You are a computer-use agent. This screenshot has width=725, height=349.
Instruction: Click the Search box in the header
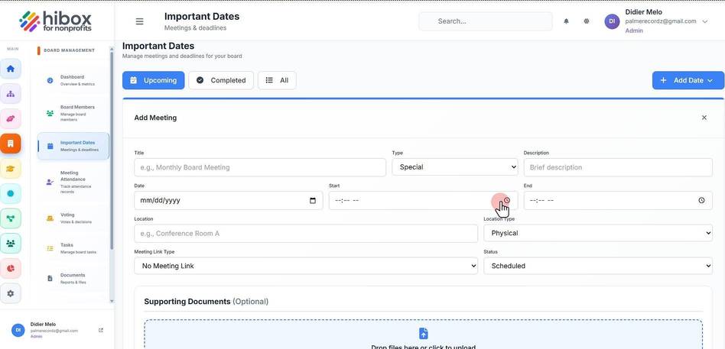pos(485,21)
